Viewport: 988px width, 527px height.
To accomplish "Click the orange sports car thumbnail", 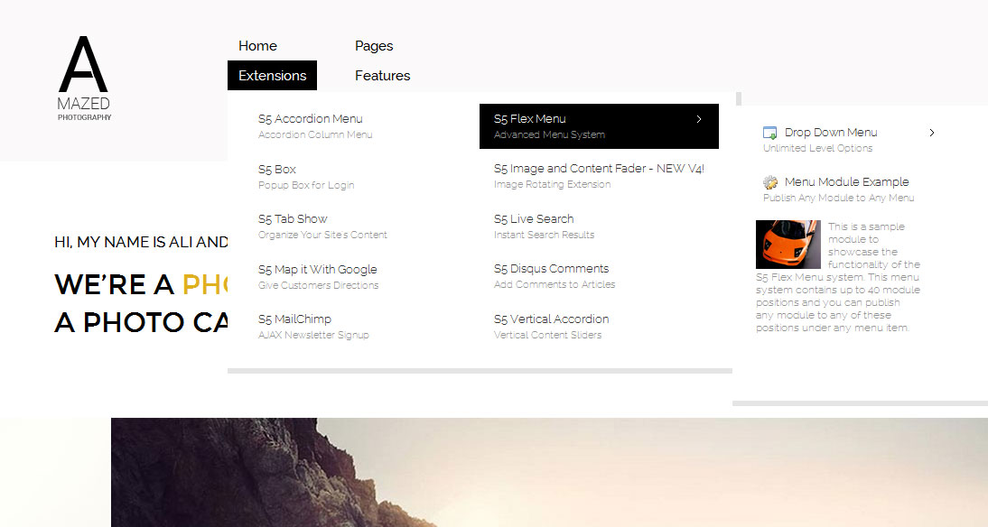I will [788, 245].
